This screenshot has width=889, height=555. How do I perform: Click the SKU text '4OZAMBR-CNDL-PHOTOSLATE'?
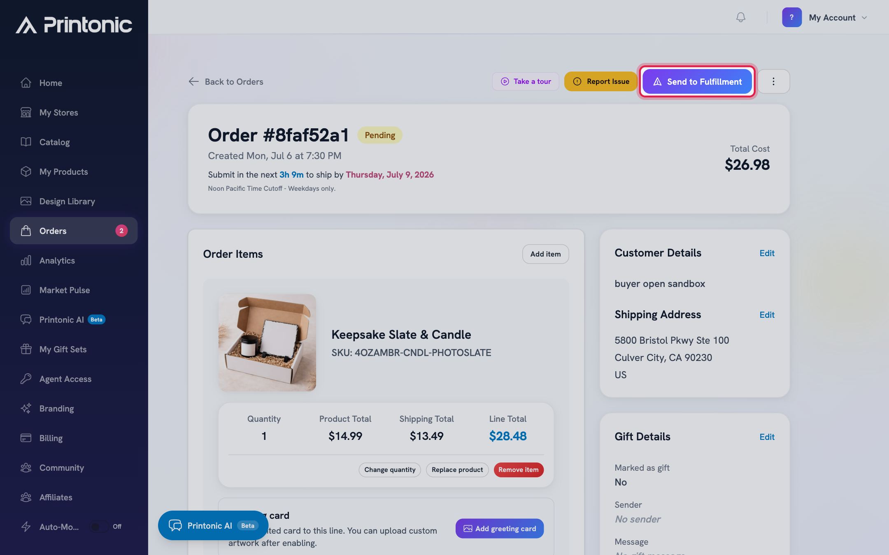coord(423,353)
